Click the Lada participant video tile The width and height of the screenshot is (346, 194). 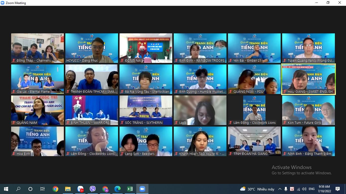(200, 110)
